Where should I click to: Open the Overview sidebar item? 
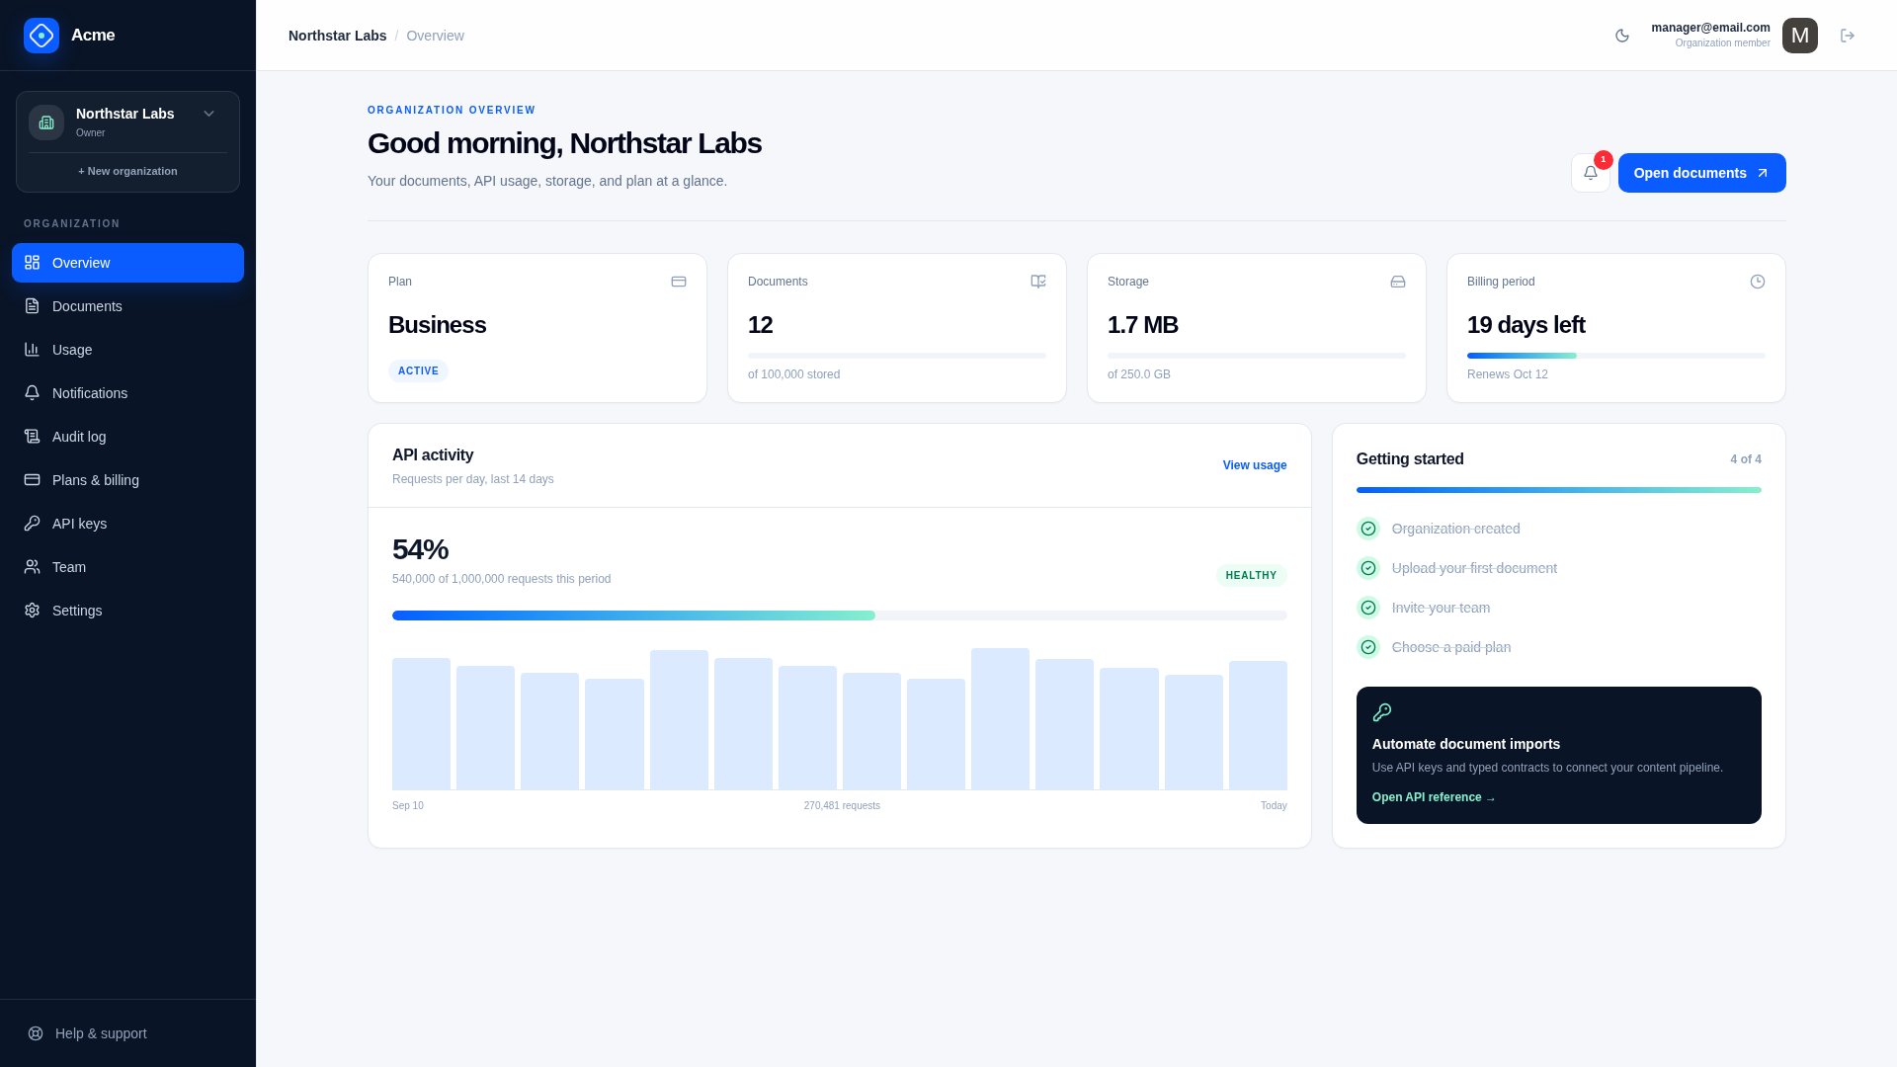(x=127, y=263)
